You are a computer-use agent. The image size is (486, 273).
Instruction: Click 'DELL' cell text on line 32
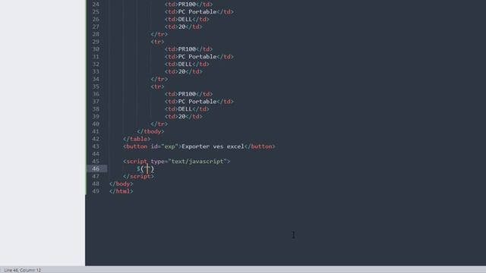coord(185,64)
